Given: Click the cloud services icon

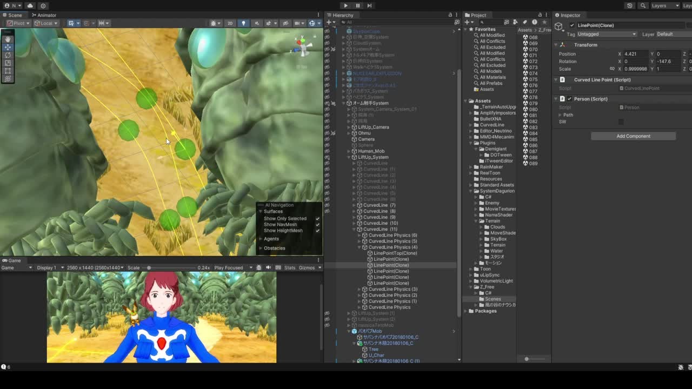Looking at the screenshot, I should tap(30, 5).
